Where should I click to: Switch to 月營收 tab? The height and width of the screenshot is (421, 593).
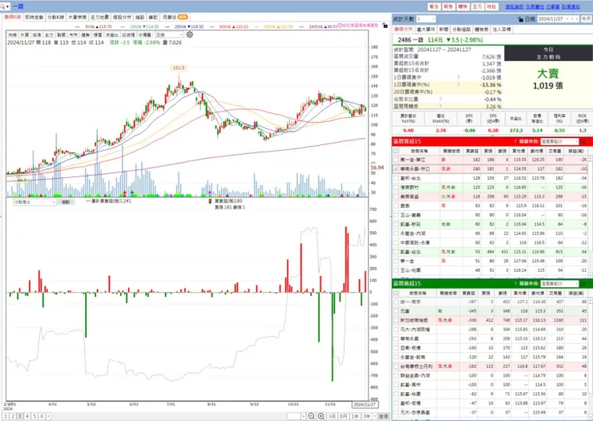[x=175, y=17]
